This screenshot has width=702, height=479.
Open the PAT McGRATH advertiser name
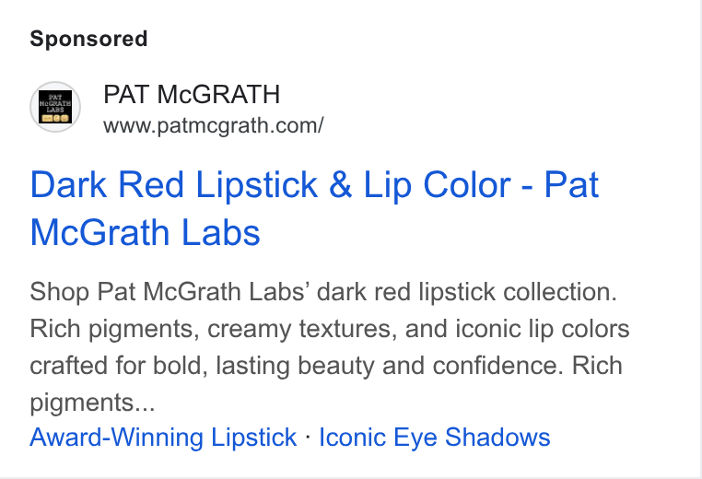[x=192, y=95]
